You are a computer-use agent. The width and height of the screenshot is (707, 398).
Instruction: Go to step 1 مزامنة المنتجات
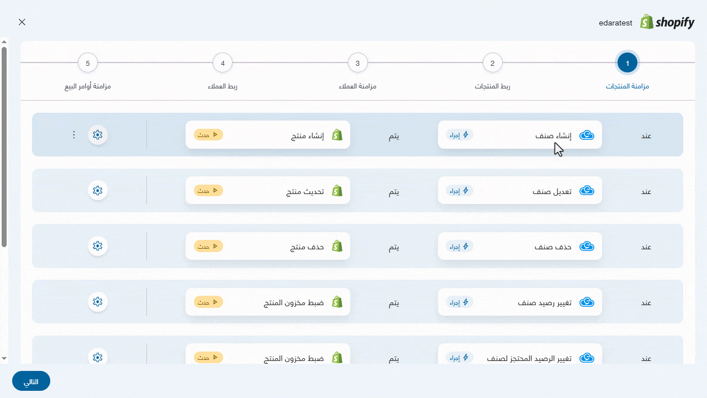pos(627,63)
